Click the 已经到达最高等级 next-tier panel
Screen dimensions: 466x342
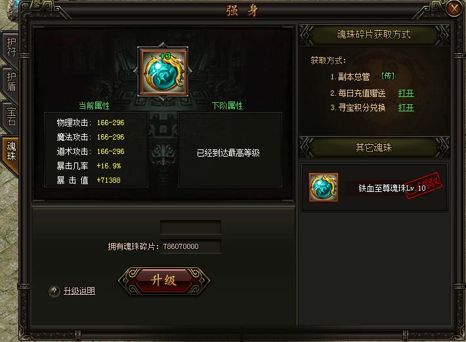pos(230,150)
